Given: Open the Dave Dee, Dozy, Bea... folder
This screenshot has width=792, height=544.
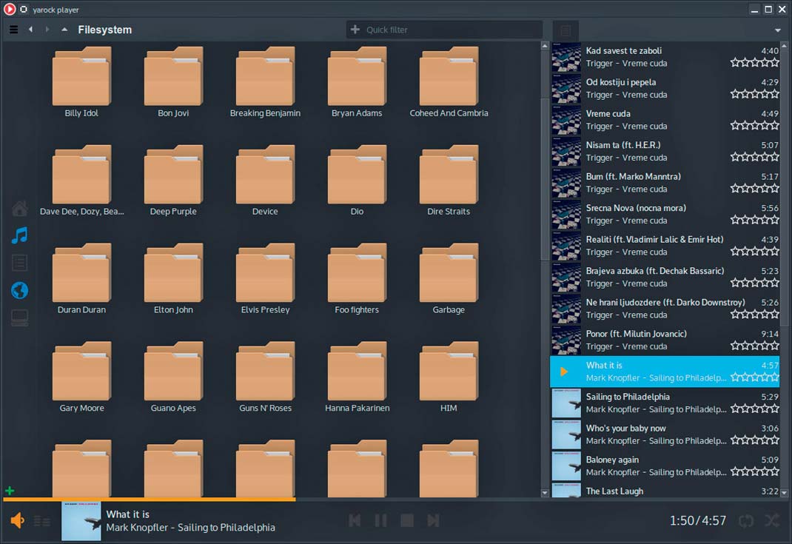Looking at the screenshot, I should coord(81,181).
